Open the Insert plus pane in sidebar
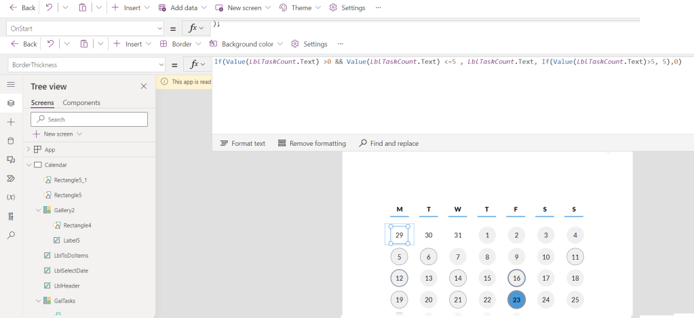The width and height of the screenshot is (694, 318). click(x=11, y=122)
